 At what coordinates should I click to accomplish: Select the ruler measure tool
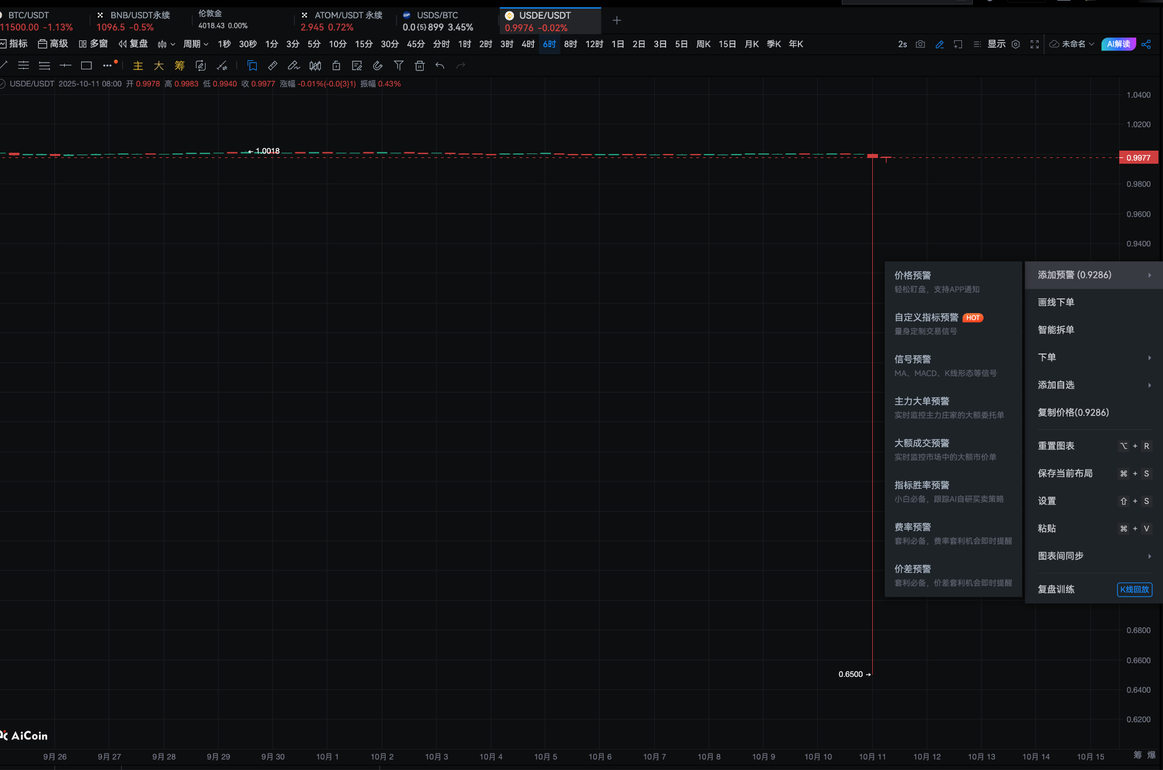click(x=273, y=66)
